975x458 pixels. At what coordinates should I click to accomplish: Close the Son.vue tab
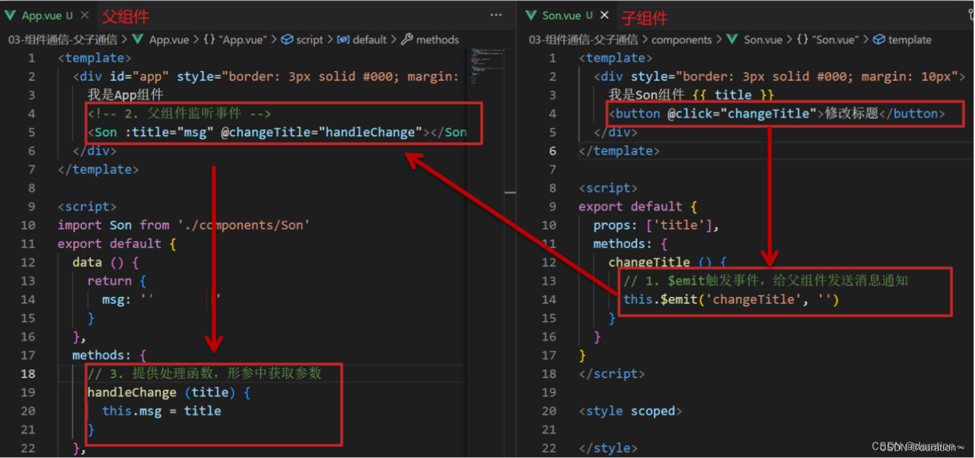coord(604,15)
